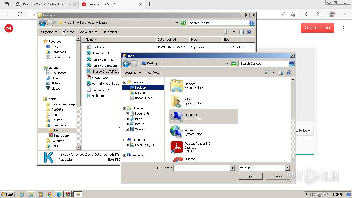Expand the Videos library node
This screenshot has height=198, width=352.
[127, 129]
